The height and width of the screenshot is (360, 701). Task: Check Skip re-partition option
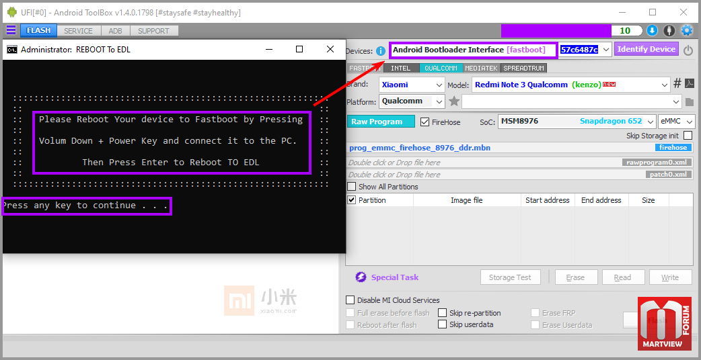(x=442, y=313)
